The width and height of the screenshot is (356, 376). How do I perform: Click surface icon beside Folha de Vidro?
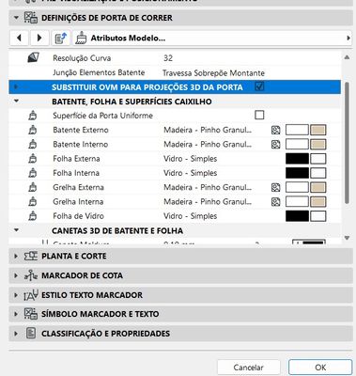pos(33,216)
